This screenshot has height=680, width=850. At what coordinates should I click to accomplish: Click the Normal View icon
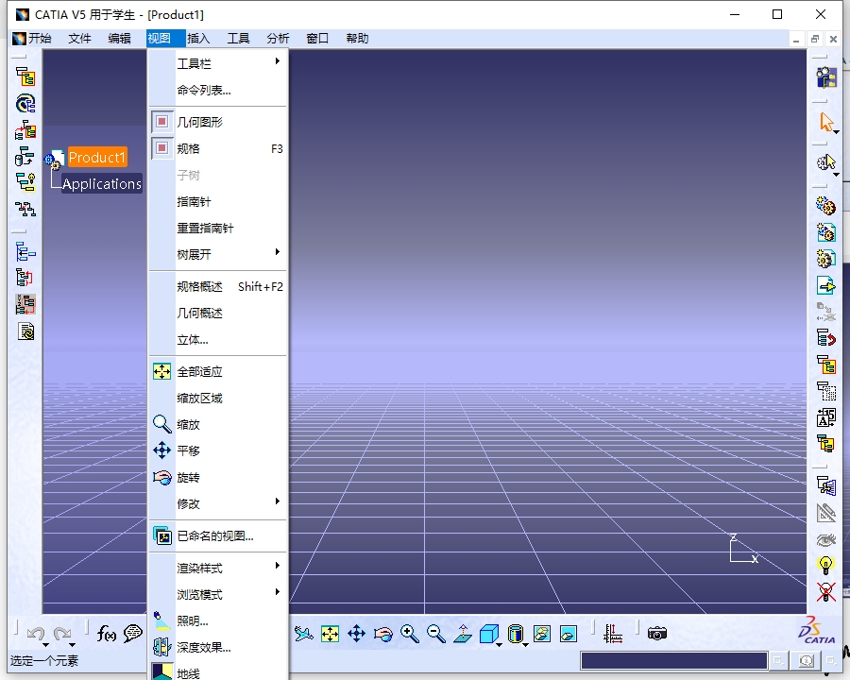coord(463,634)
